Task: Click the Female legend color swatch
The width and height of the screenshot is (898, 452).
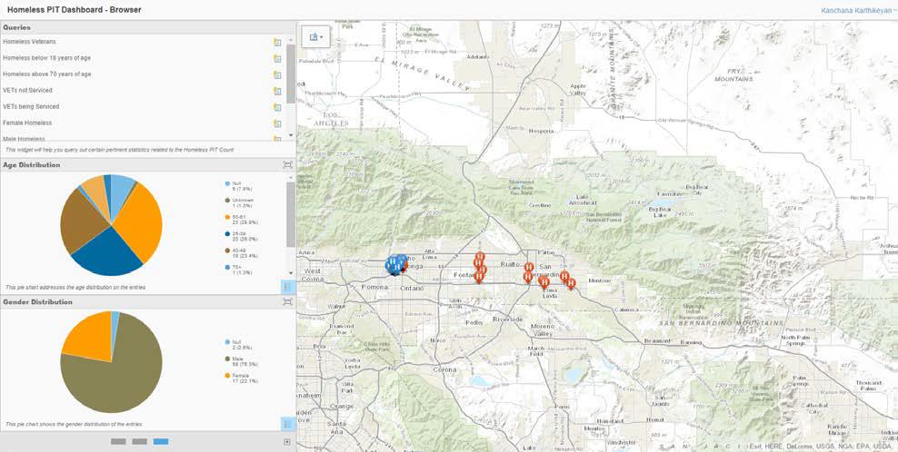Action: [227, 376]
